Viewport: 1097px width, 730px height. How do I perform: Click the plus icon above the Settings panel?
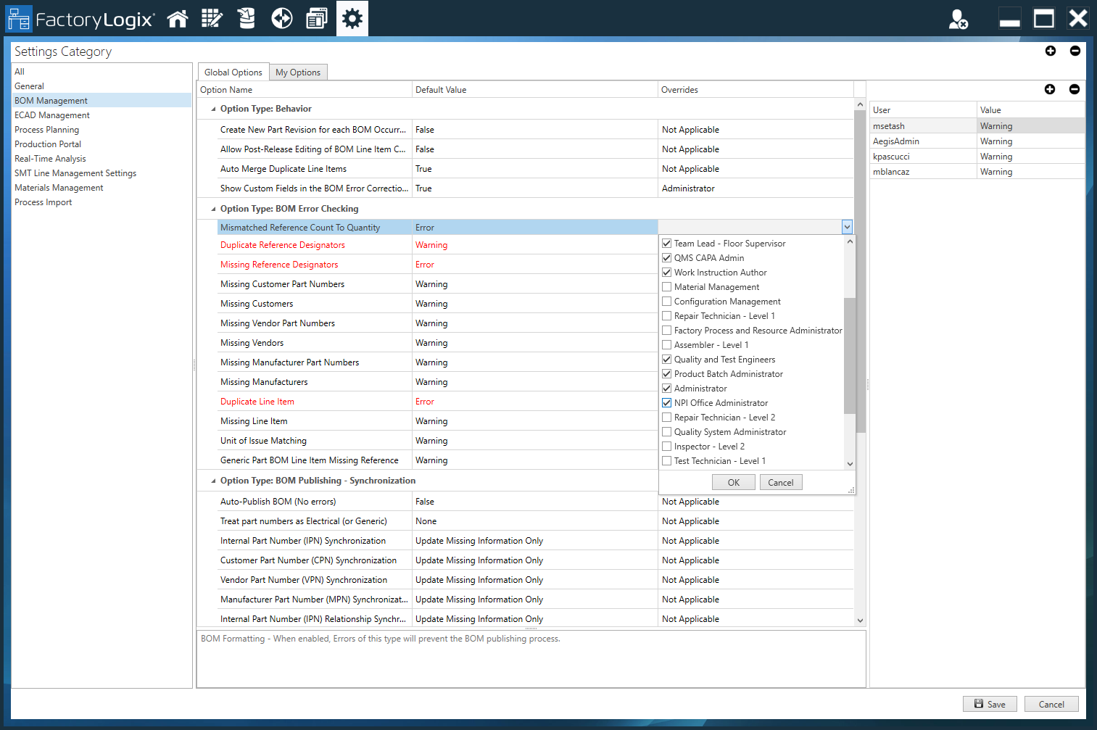pos(1051,51)
